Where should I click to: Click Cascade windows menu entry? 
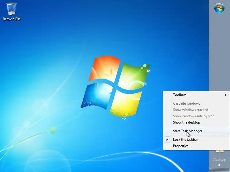[x=196, y=103]
